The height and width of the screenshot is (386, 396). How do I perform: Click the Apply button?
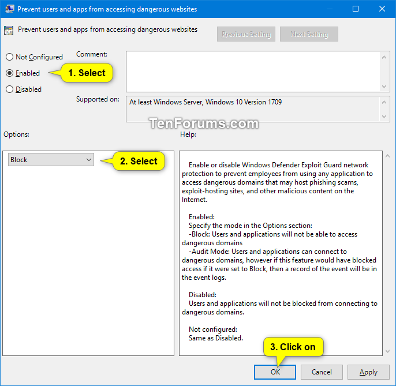[x=368, y=372]
